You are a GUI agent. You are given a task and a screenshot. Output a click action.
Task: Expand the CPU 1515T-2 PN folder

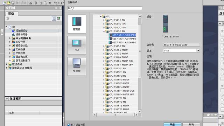click(x=104, y=102)
